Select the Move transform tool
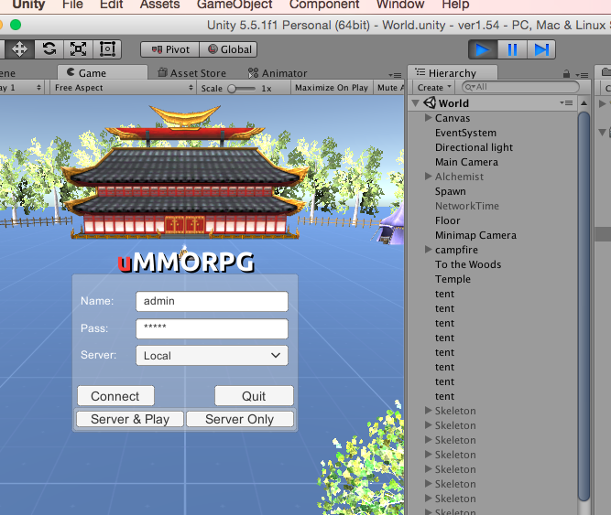 (x=19, y=49)
